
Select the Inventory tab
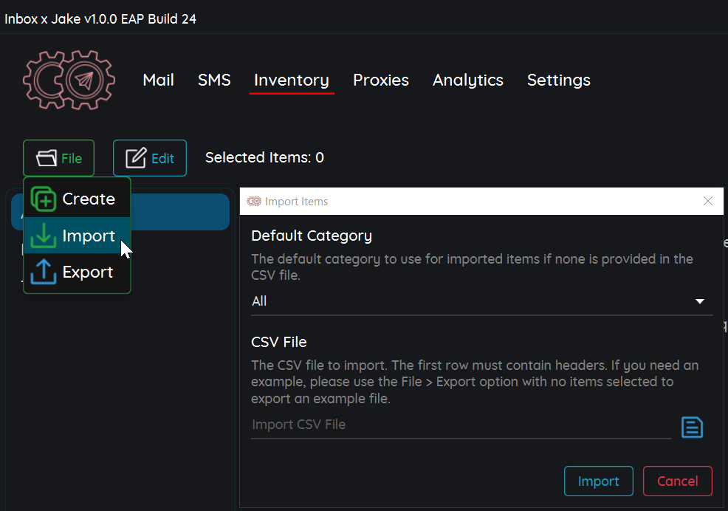tap(292, 80)
